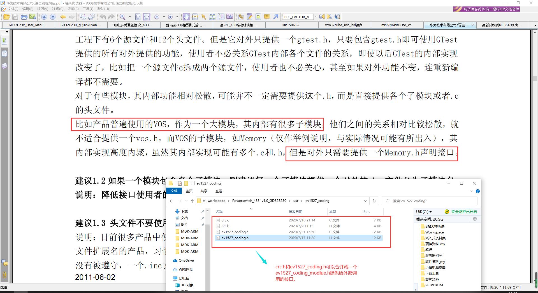Click the Open file folder icon
538x293 pixels.
click(x=6, y=17)
